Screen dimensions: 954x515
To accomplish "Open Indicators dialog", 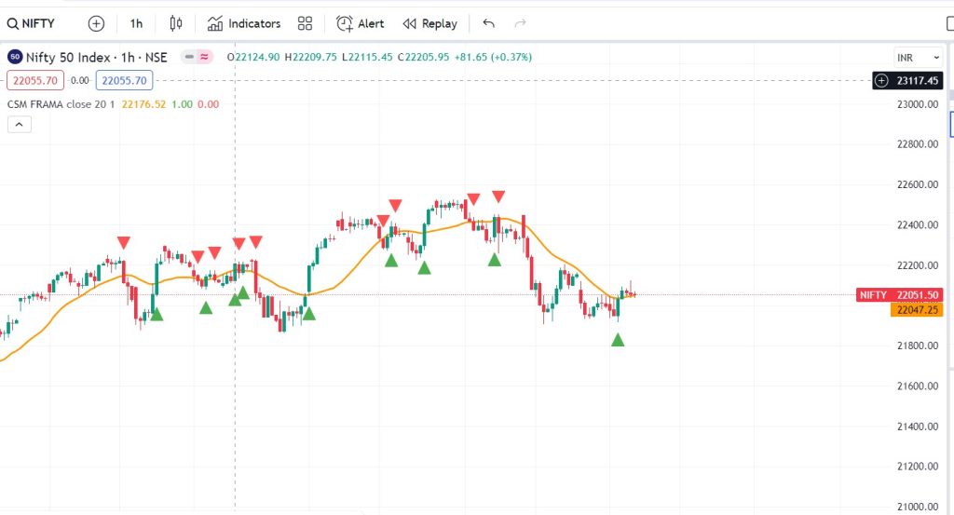I will pos(244,23).
